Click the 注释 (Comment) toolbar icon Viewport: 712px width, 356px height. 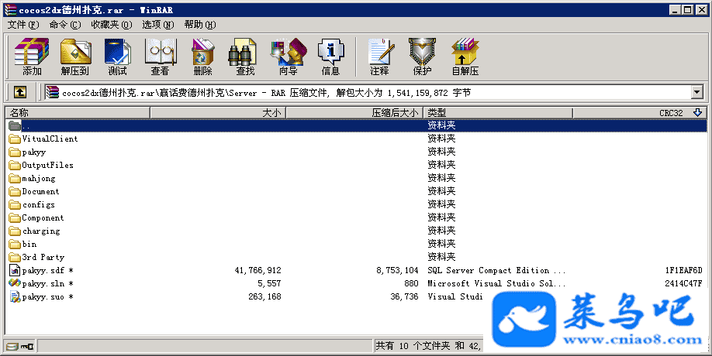click(x=379, y=56)
